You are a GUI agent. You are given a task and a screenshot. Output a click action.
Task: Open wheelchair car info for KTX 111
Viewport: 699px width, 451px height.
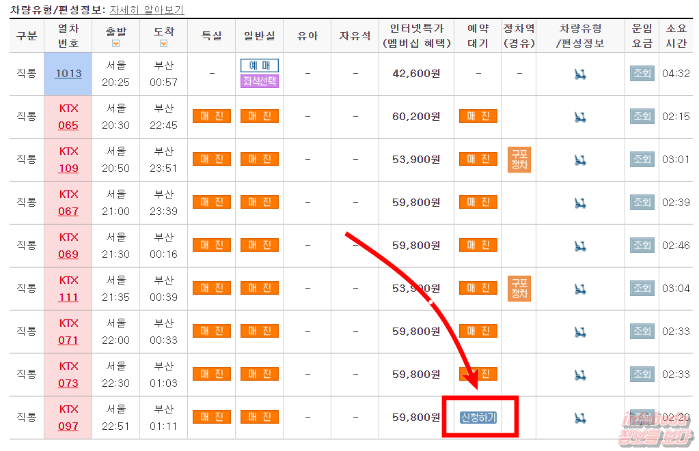coord(580,289)
